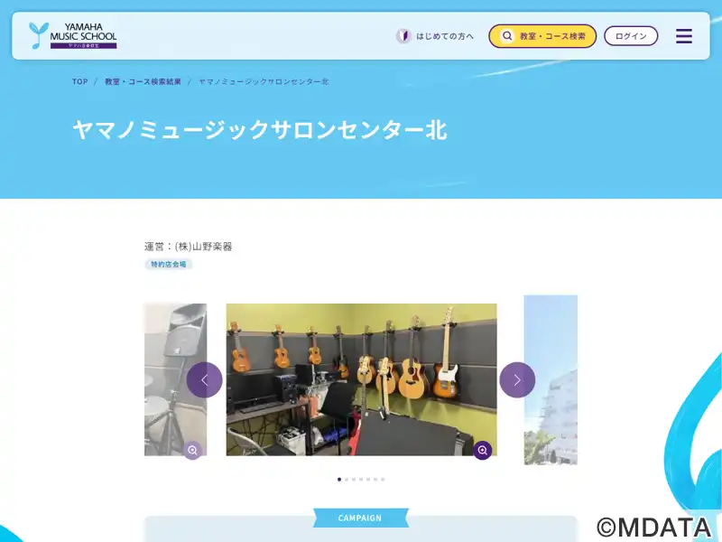Click the CAMPAIGN ribbon label
This screenshot has height=542, width=722.
(x=360, y=518)
